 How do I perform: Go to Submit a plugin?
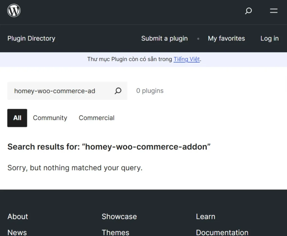164,38
